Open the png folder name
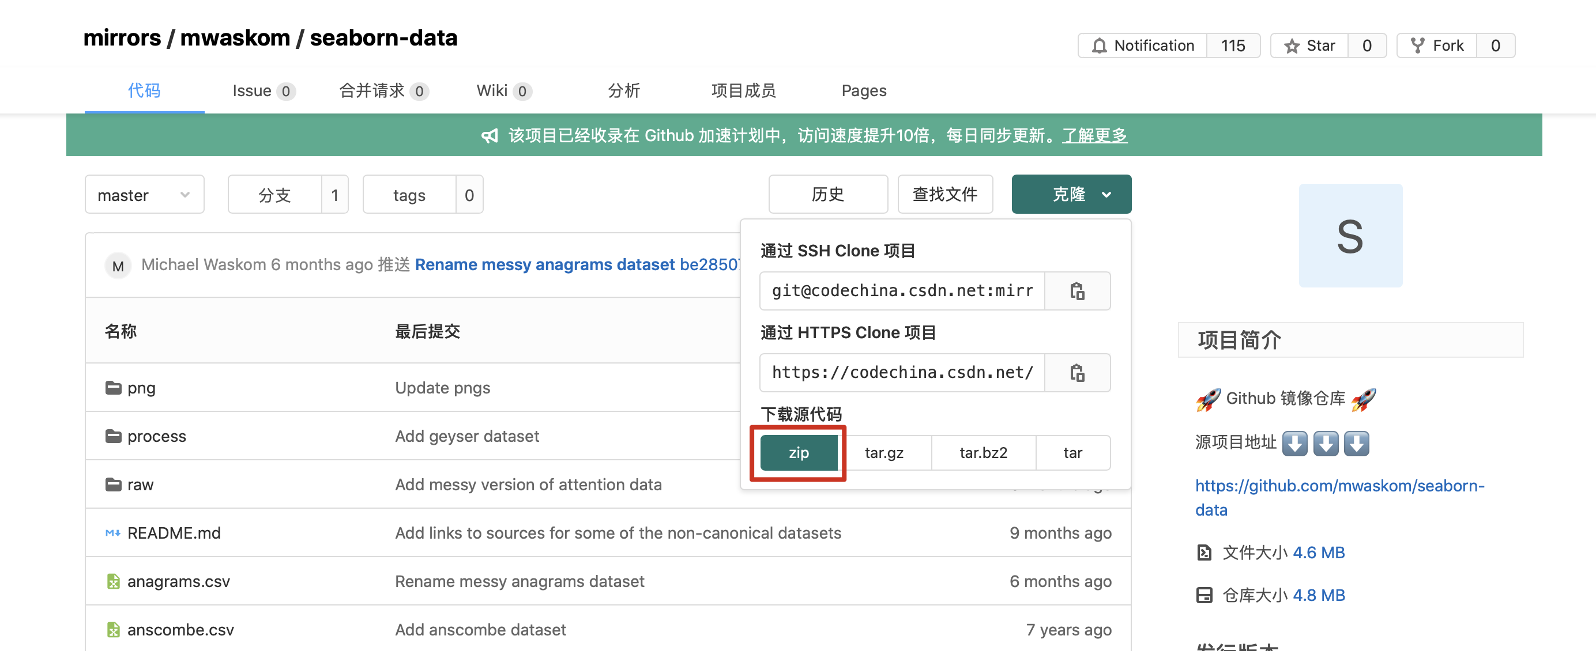This screenshot has width=1596, height=651. click(x=141, y=388)
